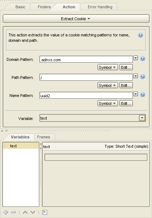Image resolution: width=152 pixels, height=218 pixels.
Task: Click Edit button under Domain Pattern
Action: click(x=126, y=67)
